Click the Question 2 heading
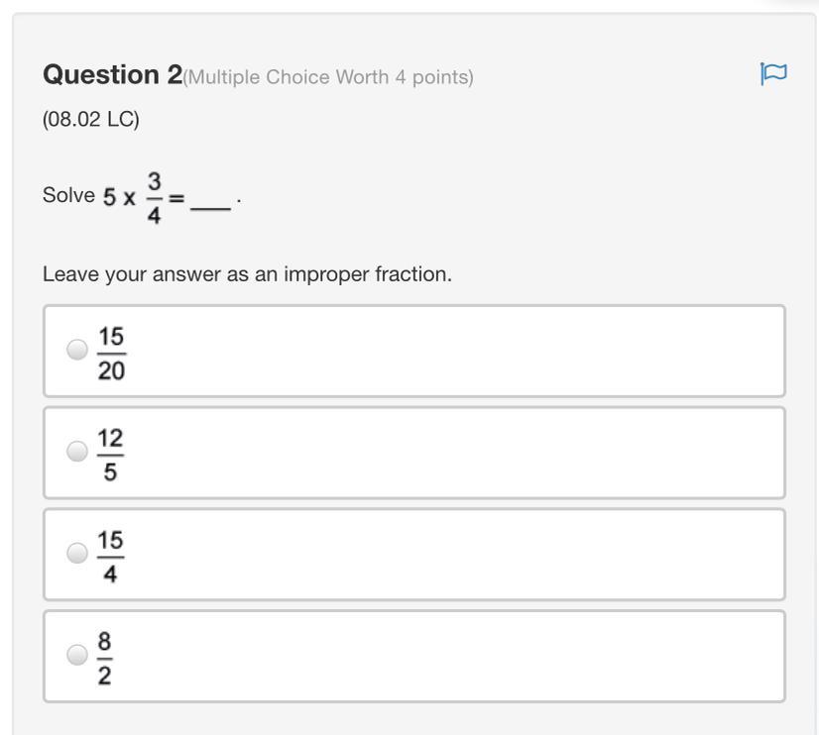819x735 pixels. pos(112,75)
